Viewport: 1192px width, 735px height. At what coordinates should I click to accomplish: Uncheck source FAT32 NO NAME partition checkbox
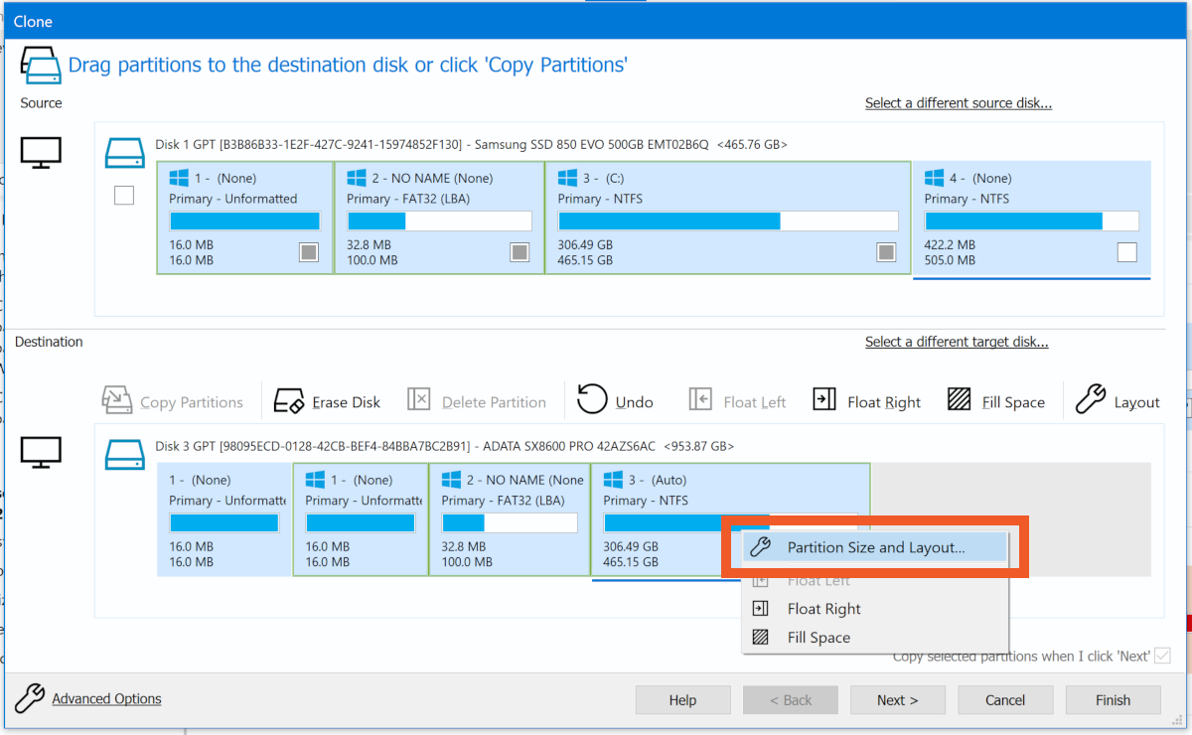pos(520,252)
